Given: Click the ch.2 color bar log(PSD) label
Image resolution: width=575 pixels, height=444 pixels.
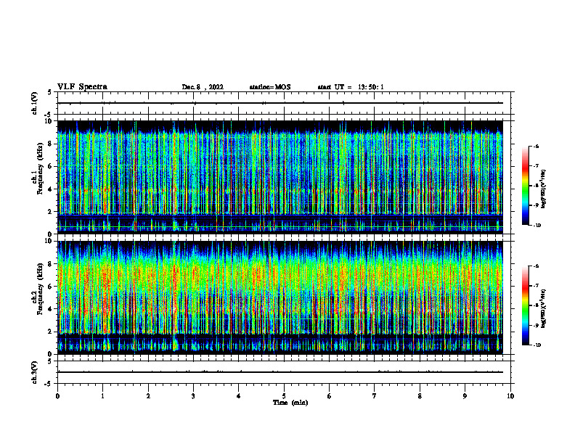Looking at the screenshot, I should point(544,308).
